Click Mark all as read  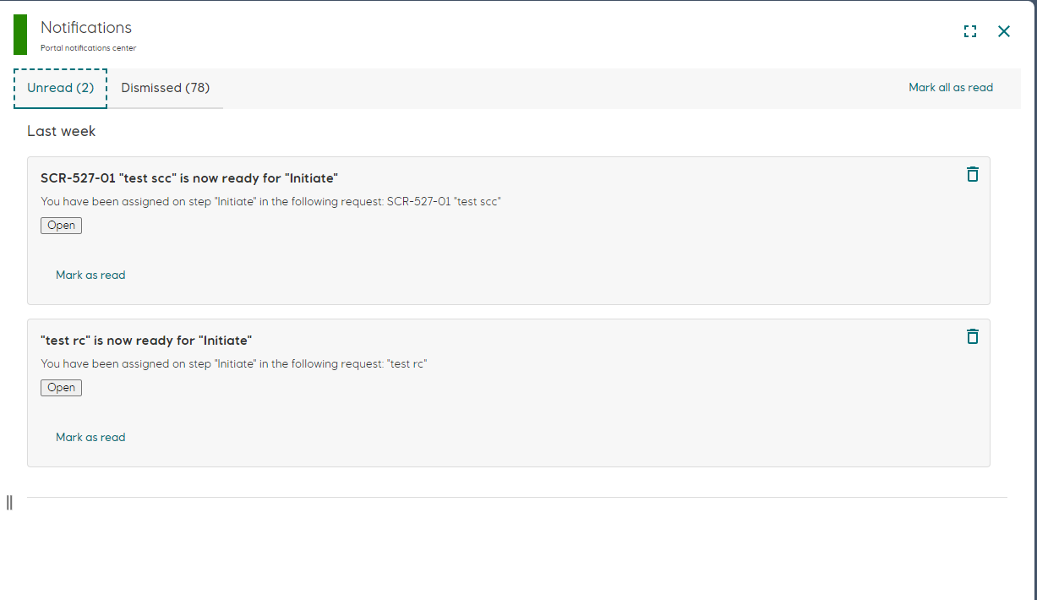[951, 87]
